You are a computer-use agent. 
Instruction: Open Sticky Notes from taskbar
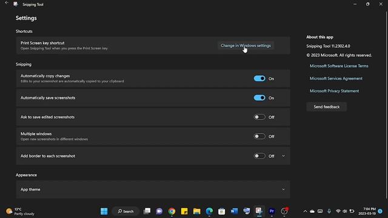(x=184, y=211)
